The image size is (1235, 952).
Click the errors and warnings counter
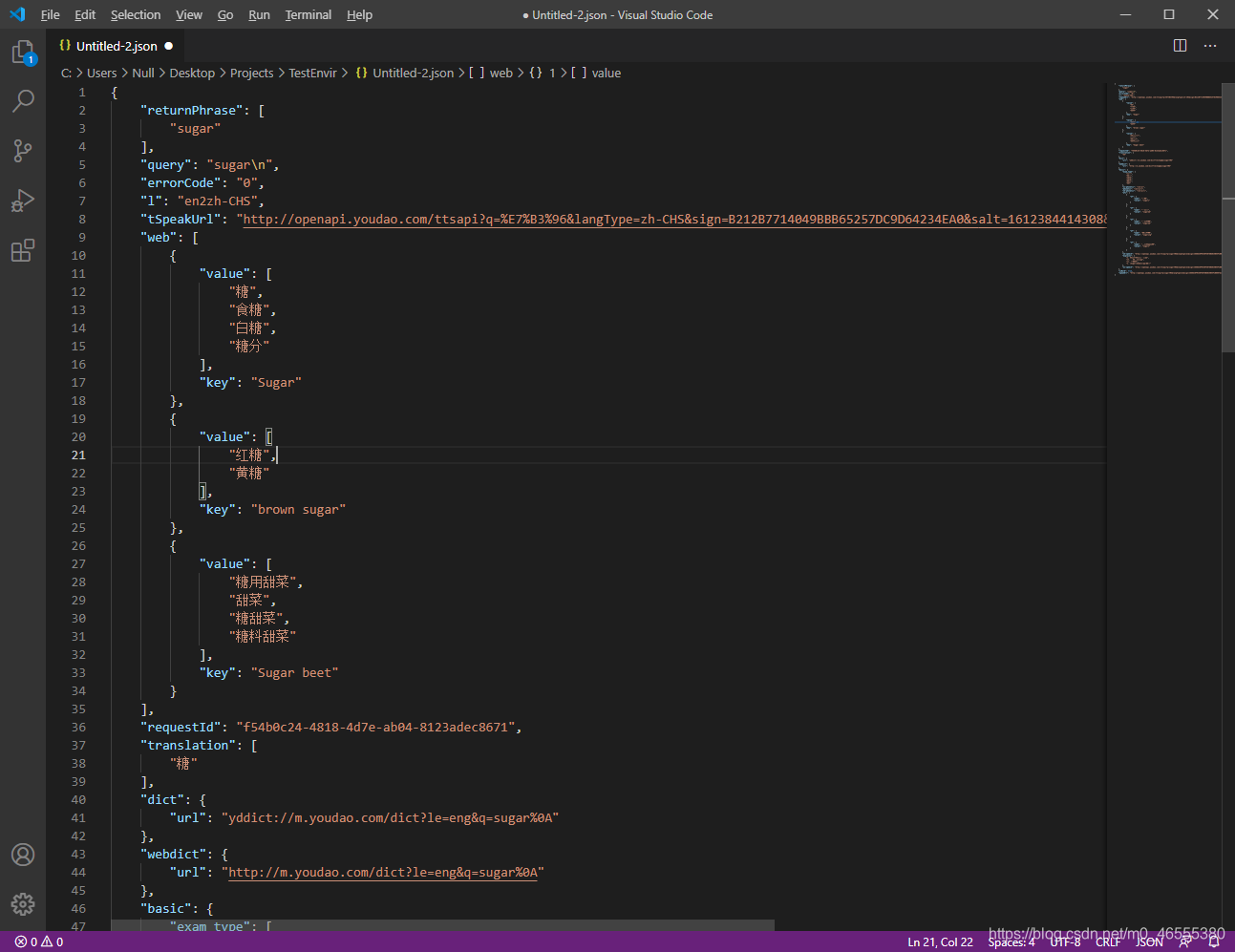coord(39,941)
